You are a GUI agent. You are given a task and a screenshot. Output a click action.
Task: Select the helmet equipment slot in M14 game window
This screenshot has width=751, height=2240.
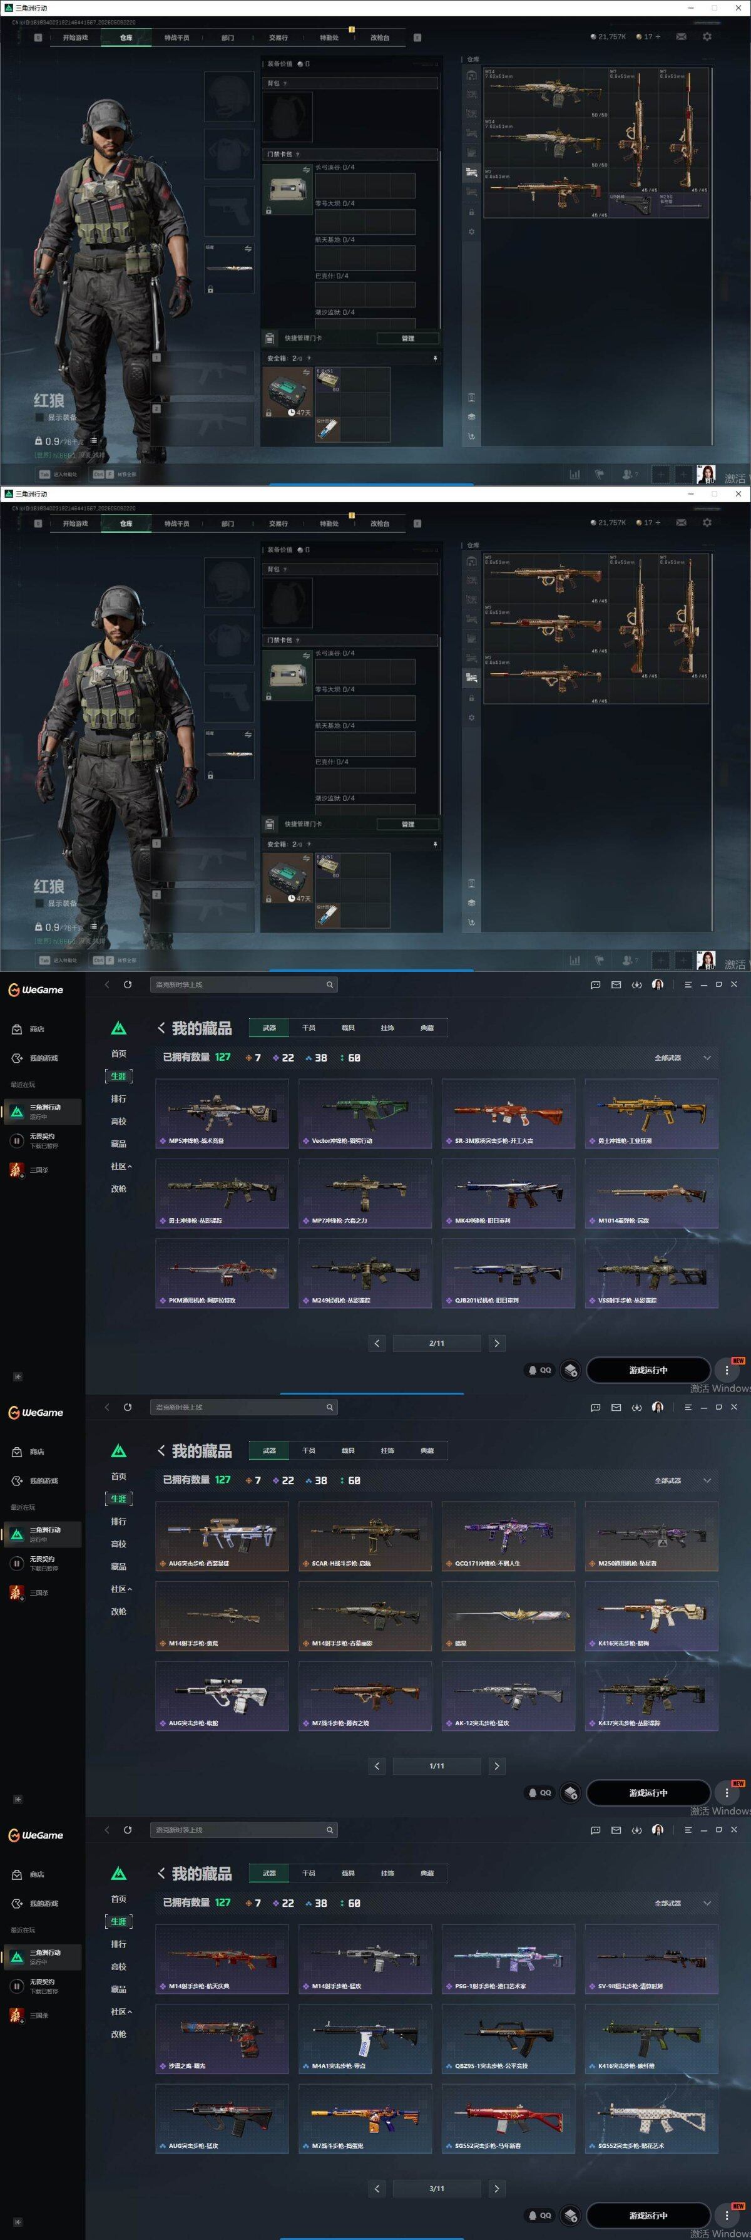228,96
